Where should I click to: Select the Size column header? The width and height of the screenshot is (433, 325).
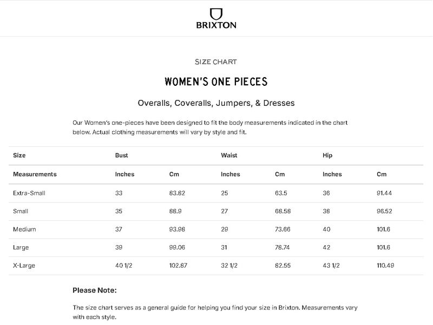[19, 155]
